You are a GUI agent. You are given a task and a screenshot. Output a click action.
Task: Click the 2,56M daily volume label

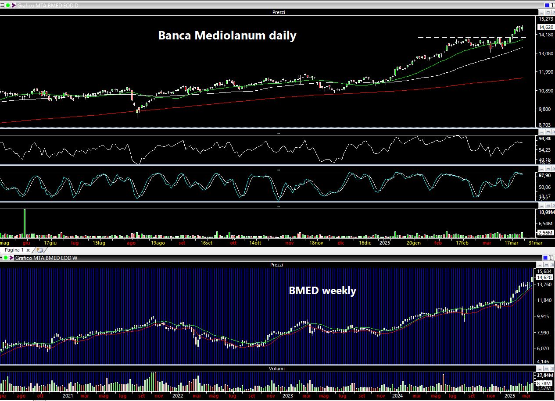545,233
